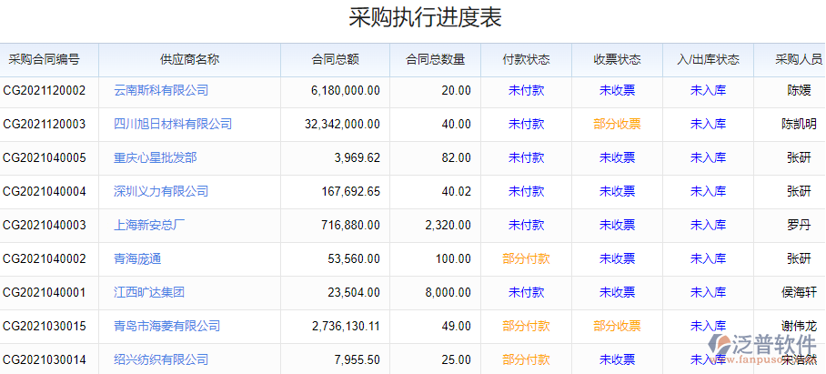Sort by 合同总额 column header
The image size is (826, 374).
coord(335,60)
